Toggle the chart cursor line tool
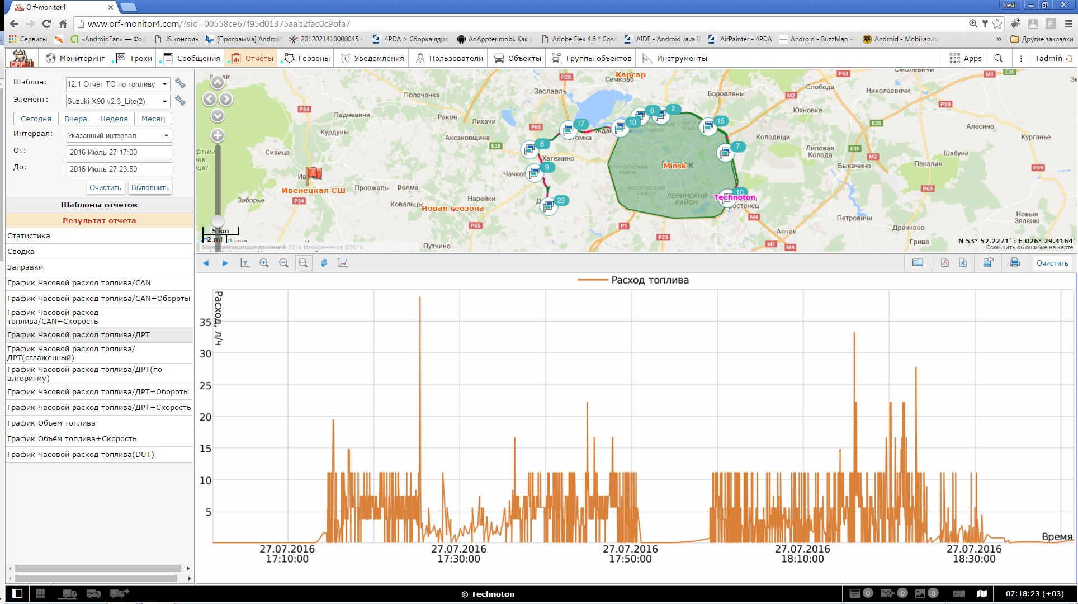Screen dimensions: 1078x604 343,263
